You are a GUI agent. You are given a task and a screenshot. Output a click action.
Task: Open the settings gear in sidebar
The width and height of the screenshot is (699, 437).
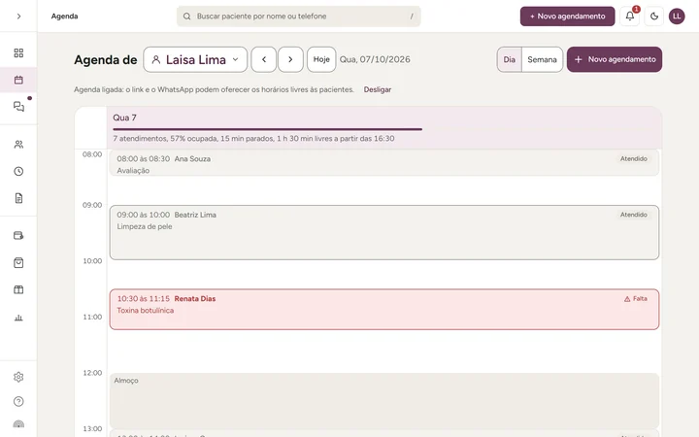(18, 377)
